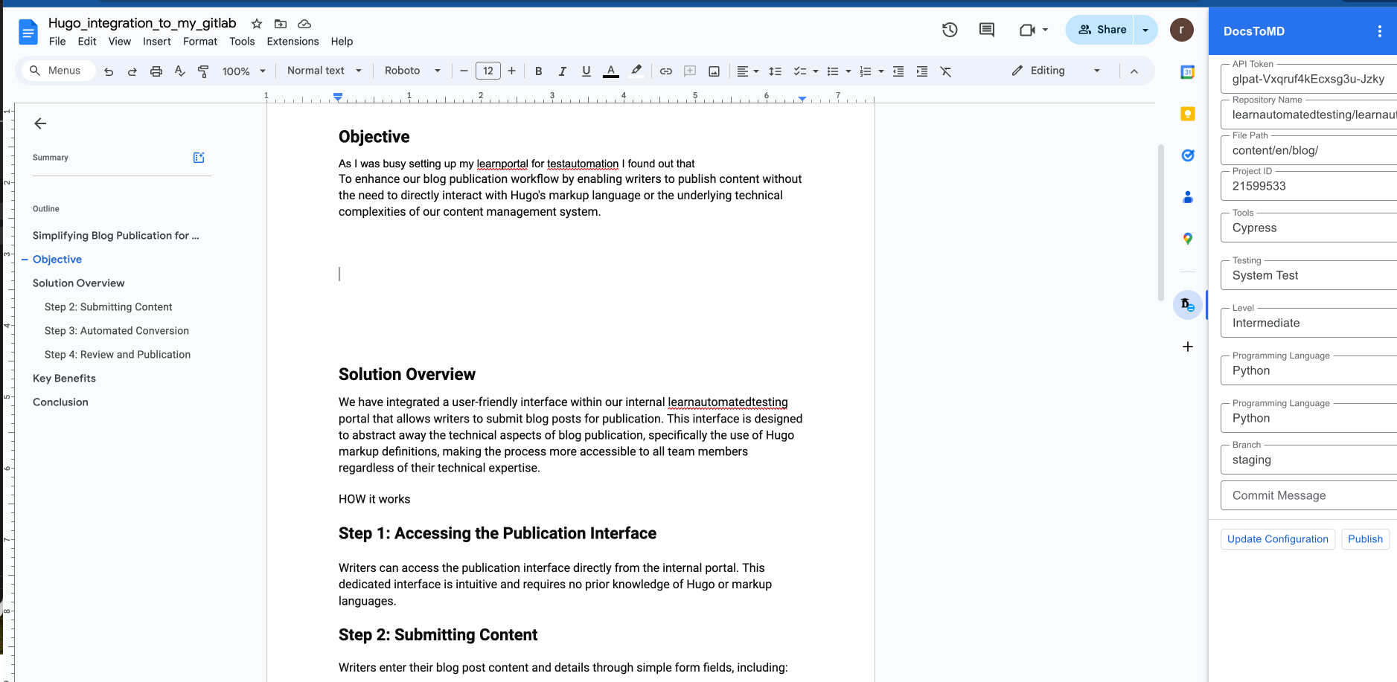Insert a link using toolbar icon
The image size is (1397, 682).
(x=666, y=71)
